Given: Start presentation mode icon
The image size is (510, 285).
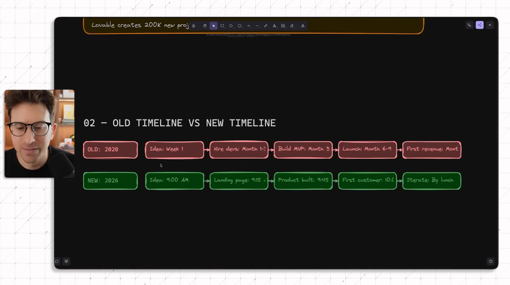Looking at the screenshot, I should tap(66, 261).
